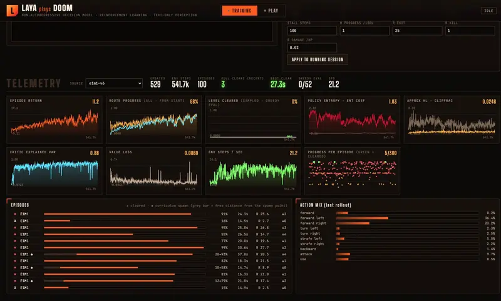Click the Telemetry section heading
The width and height of the screenshot is (501, 301).
(34, 84)
